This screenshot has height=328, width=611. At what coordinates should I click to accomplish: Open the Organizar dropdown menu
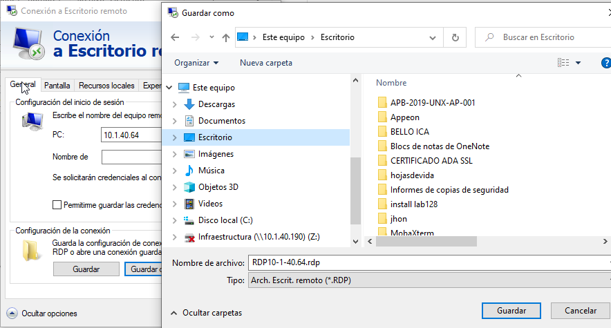(x=196, y=63)
